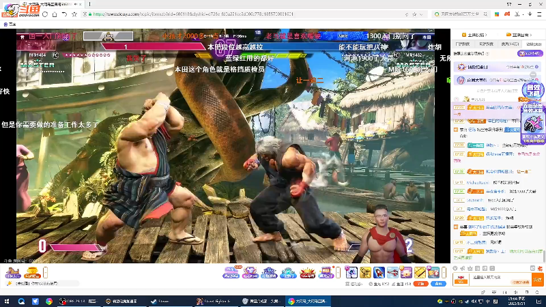Open the megaphone icon above chat input
Viewport: 546px width, 307px height.
[463, 268]
